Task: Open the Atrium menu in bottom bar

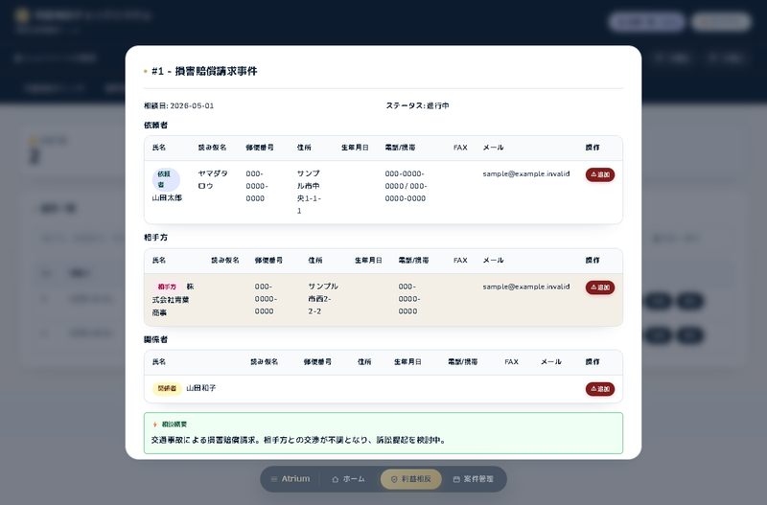Action: (x=291, y=479)
